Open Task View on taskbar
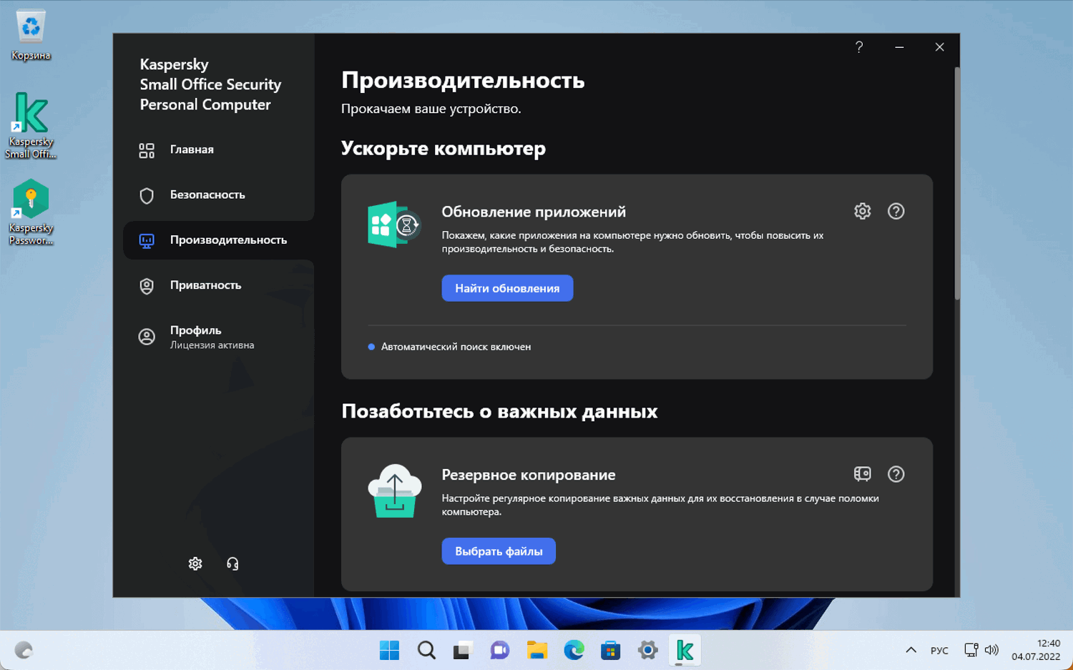This screenshot has height=670, width=1073. coord(463,650)
